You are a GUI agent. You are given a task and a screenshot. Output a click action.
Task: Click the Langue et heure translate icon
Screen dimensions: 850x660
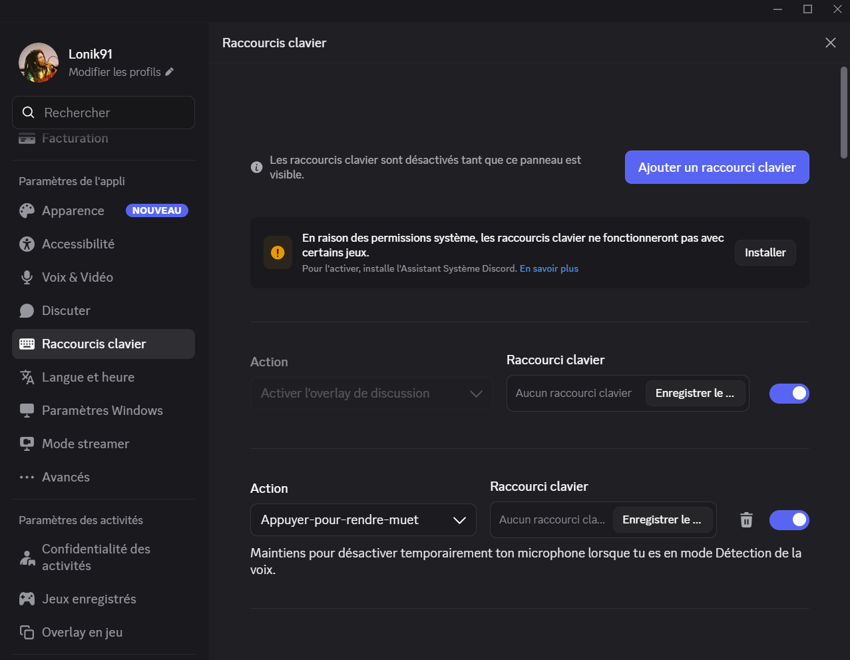[x=27, y=377]
